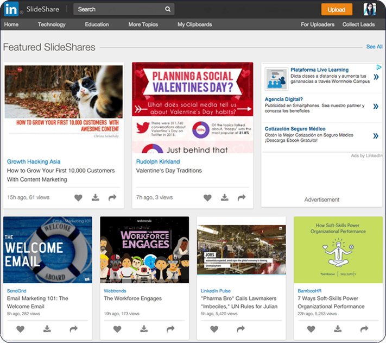The image size is (386, 343).
Task: Open the Collect Leads menu item
Action: click(358, 24)
